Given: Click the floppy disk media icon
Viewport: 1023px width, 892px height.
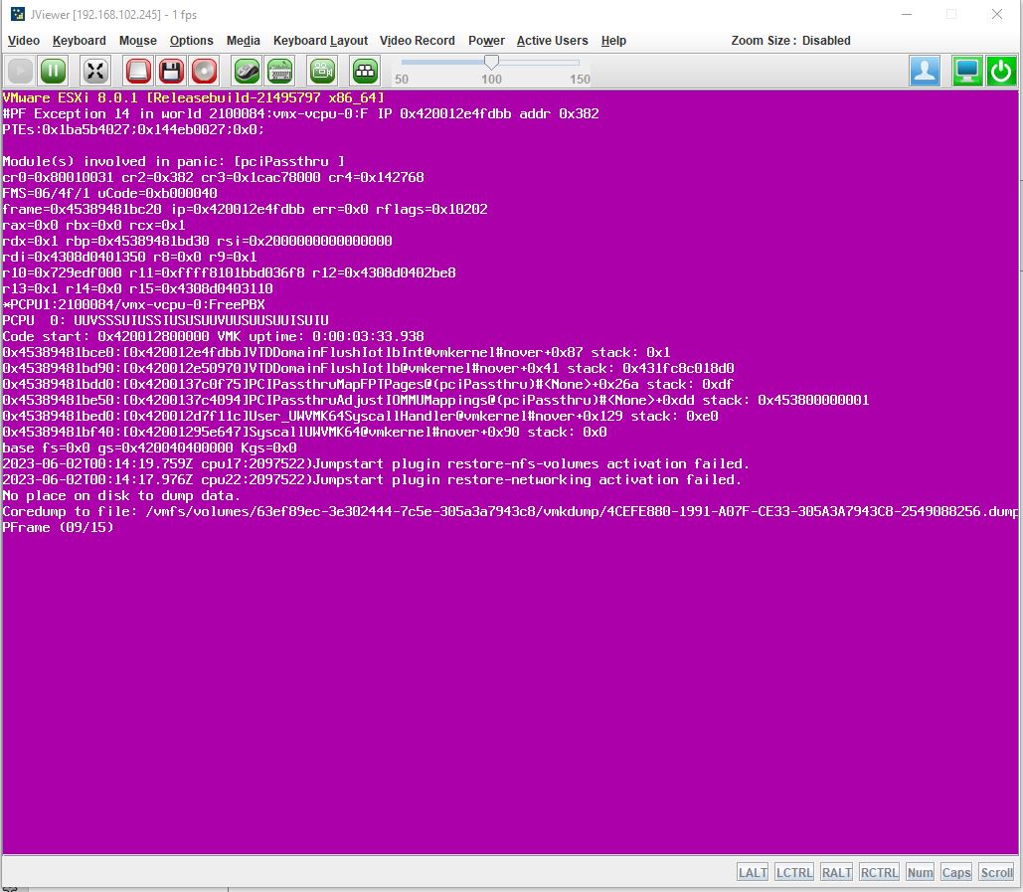Looking at the screenshot, I should click(171, 71).
